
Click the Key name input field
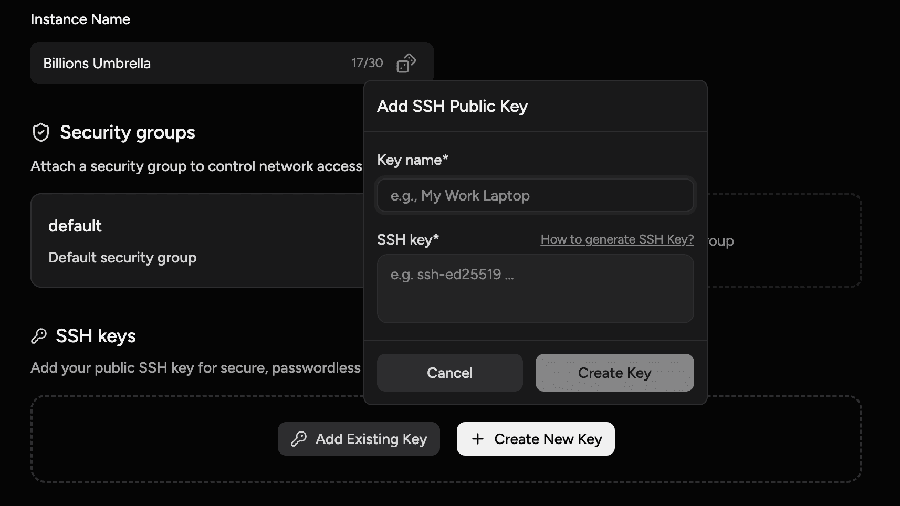tap(535, 195)
